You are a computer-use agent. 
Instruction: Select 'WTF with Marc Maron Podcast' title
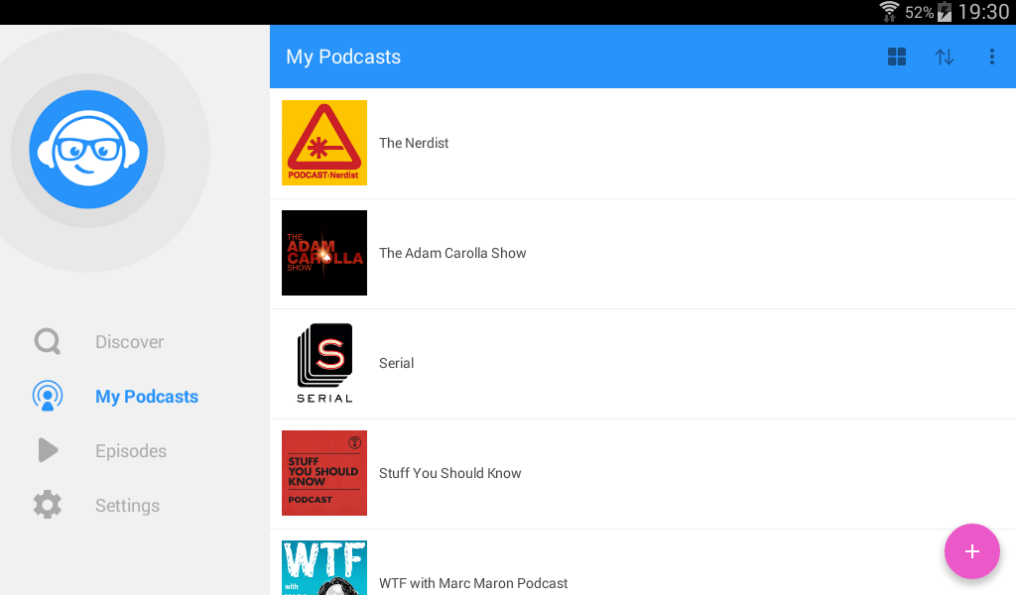[x=473, y=583]
